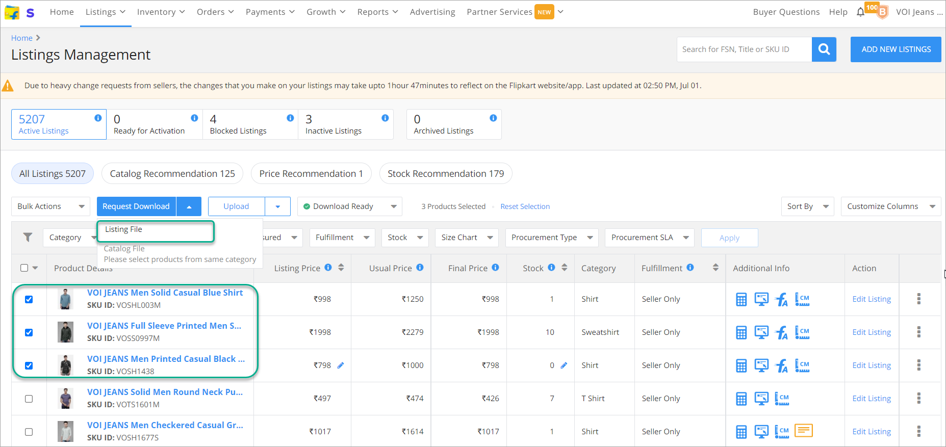Image resolution: width=946 pixels, height=447 pixels.
Task: Open thumbnail of Checkered Casual shirt
Action: tap(65, 431)
